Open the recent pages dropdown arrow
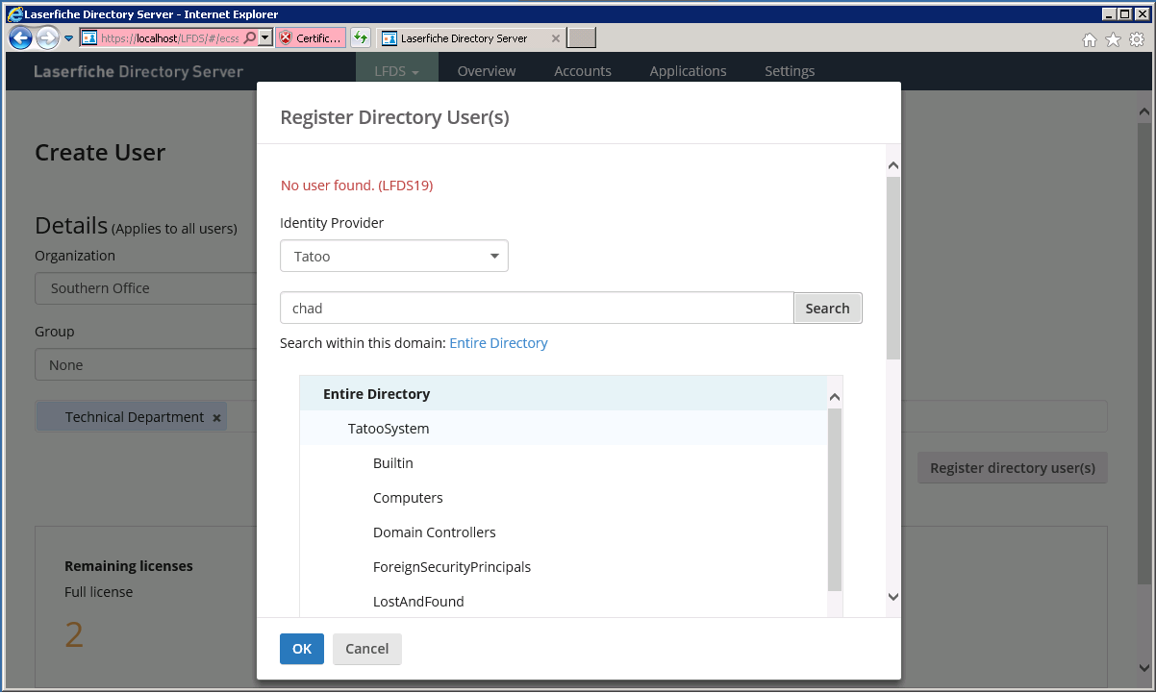The width and height of the screenshot is (1156, 693). click(68, 38)
